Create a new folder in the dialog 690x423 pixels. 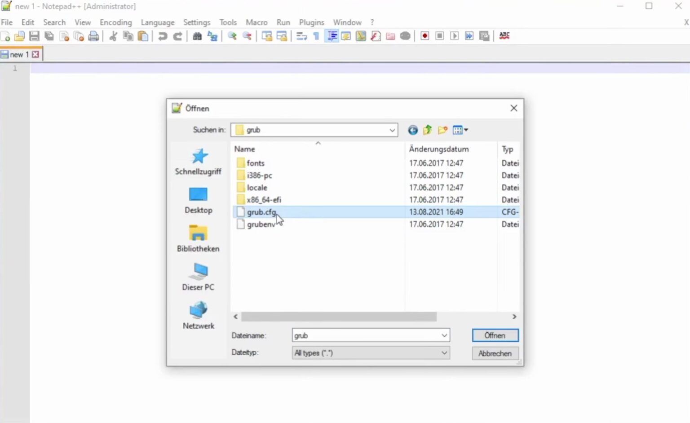click(442, 130)
